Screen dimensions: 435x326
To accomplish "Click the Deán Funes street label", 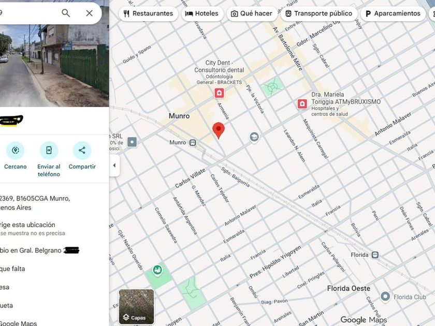I will (x=407, y=218).
